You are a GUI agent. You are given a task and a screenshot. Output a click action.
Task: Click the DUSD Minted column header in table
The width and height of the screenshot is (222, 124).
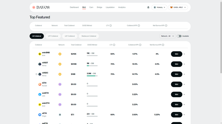pos(92,45)
